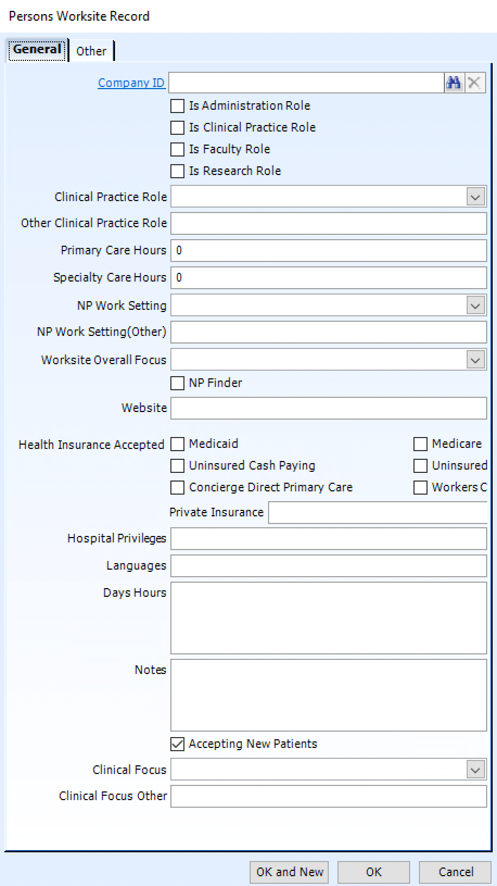Screen dimensions: 497x886
Task: Click the OK and New button
Action: click(289, 872)
